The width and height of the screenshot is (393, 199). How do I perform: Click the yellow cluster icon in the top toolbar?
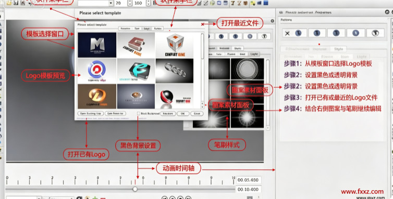(253, 3)
